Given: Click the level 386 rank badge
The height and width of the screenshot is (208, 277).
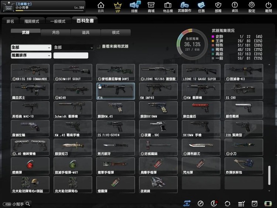Looking at the screenshot, I should 8,7.
